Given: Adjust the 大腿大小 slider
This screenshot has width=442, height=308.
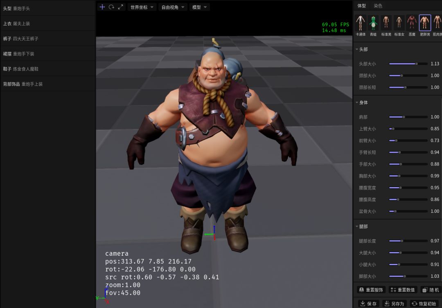Looking at the screenshot, I should point(408,253).
